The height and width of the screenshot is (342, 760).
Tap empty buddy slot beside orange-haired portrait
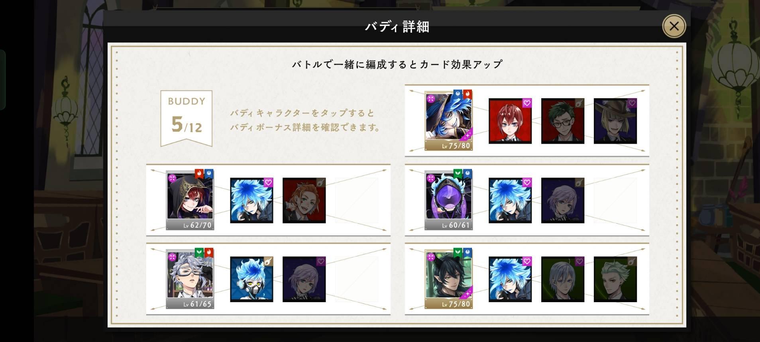(x=357, y=200)
